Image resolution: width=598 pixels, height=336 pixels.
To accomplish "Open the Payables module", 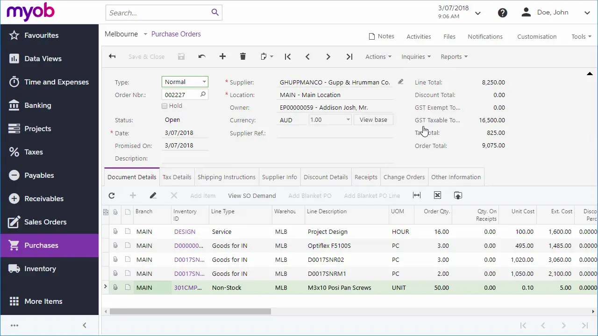I will click(x=50, y=175).
